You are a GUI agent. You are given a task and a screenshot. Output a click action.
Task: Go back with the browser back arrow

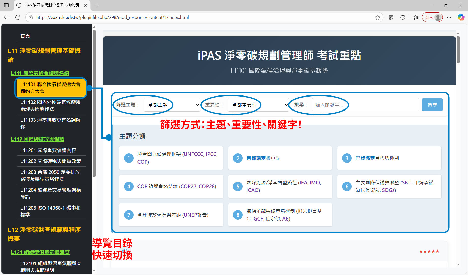tap(6, 17)
